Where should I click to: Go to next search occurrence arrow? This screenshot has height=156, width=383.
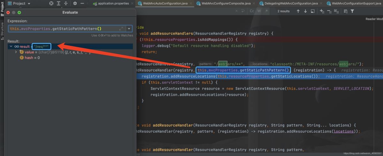(x=305, y=11)
